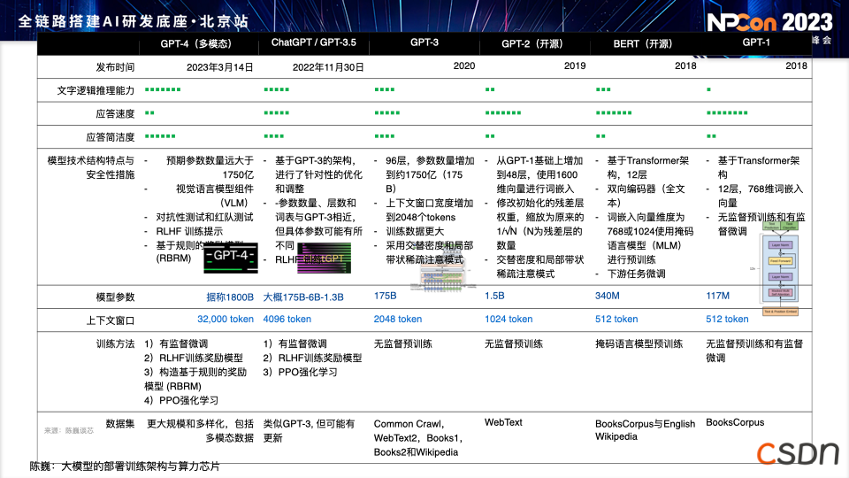Click the footer caption 陈巍:大模型的部署训练架构与算力芯片
Image resolution: width=849 pixels, height=478 pixels.
click(x=124, y=466)
